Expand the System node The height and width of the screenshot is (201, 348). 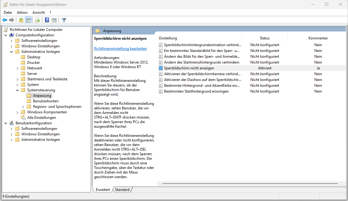17,85
